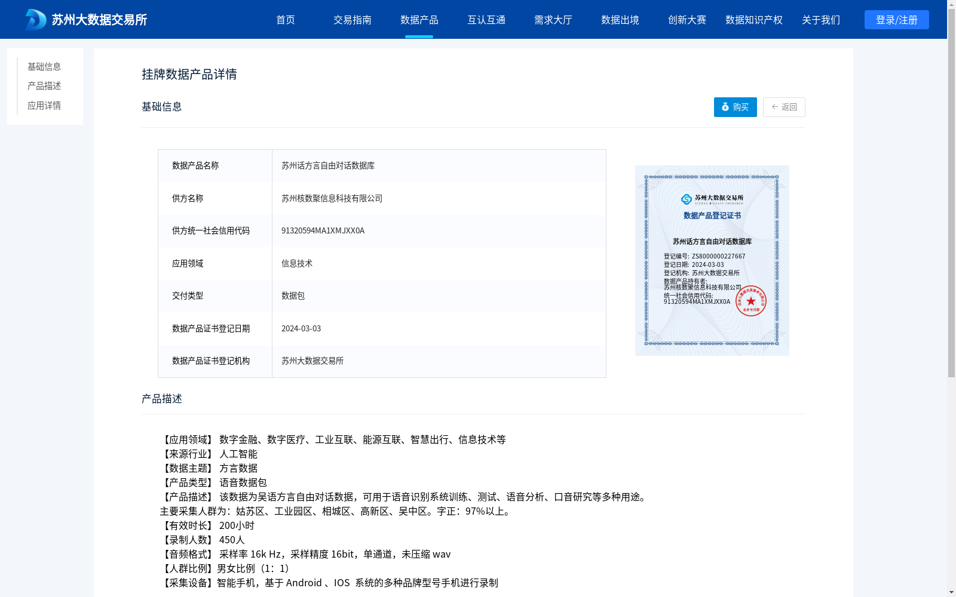Click the 返回 back button
This screenshot has height=597, width=956.
pyautogui.click(x=784, y=107)
